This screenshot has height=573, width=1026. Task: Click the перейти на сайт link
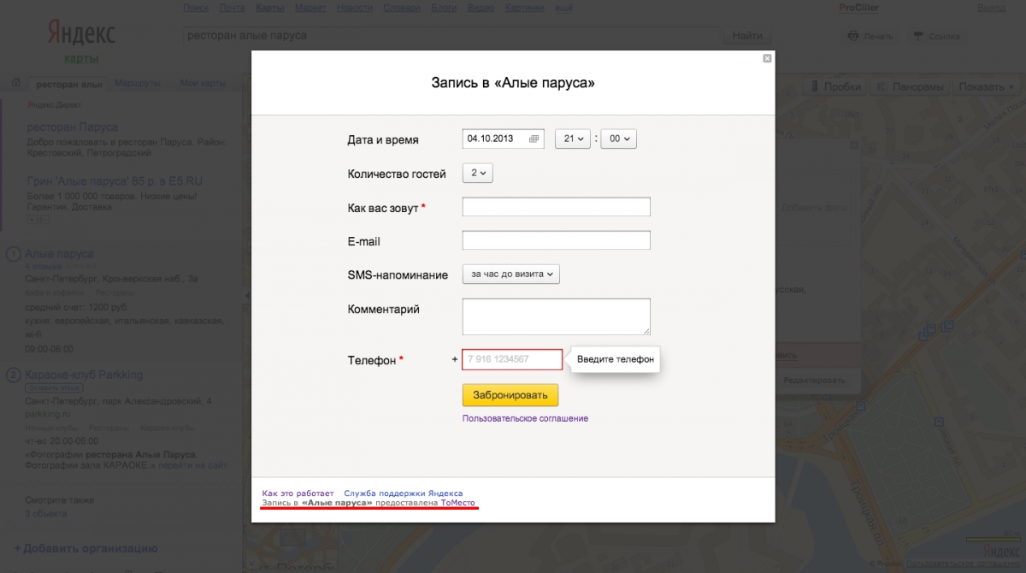pos(192,466)
